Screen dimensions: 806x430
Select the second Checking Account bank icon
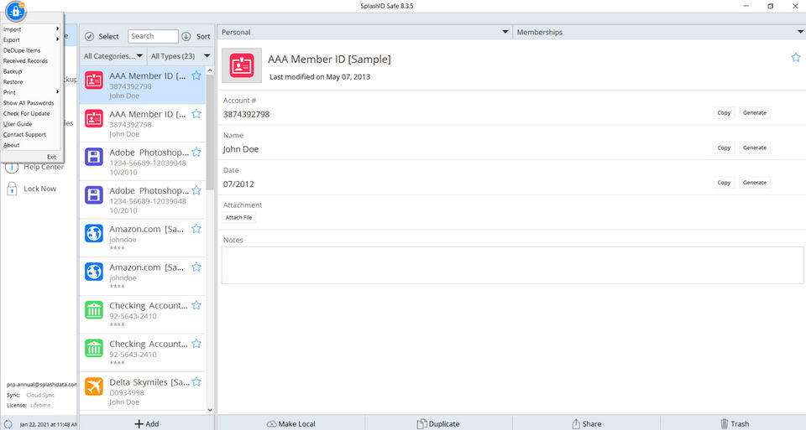click(x=93, y=349)
